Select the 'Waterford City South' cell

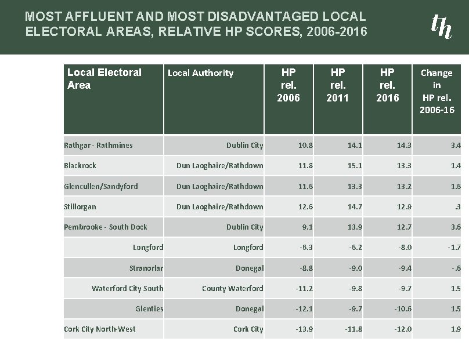tap(114, 288)
